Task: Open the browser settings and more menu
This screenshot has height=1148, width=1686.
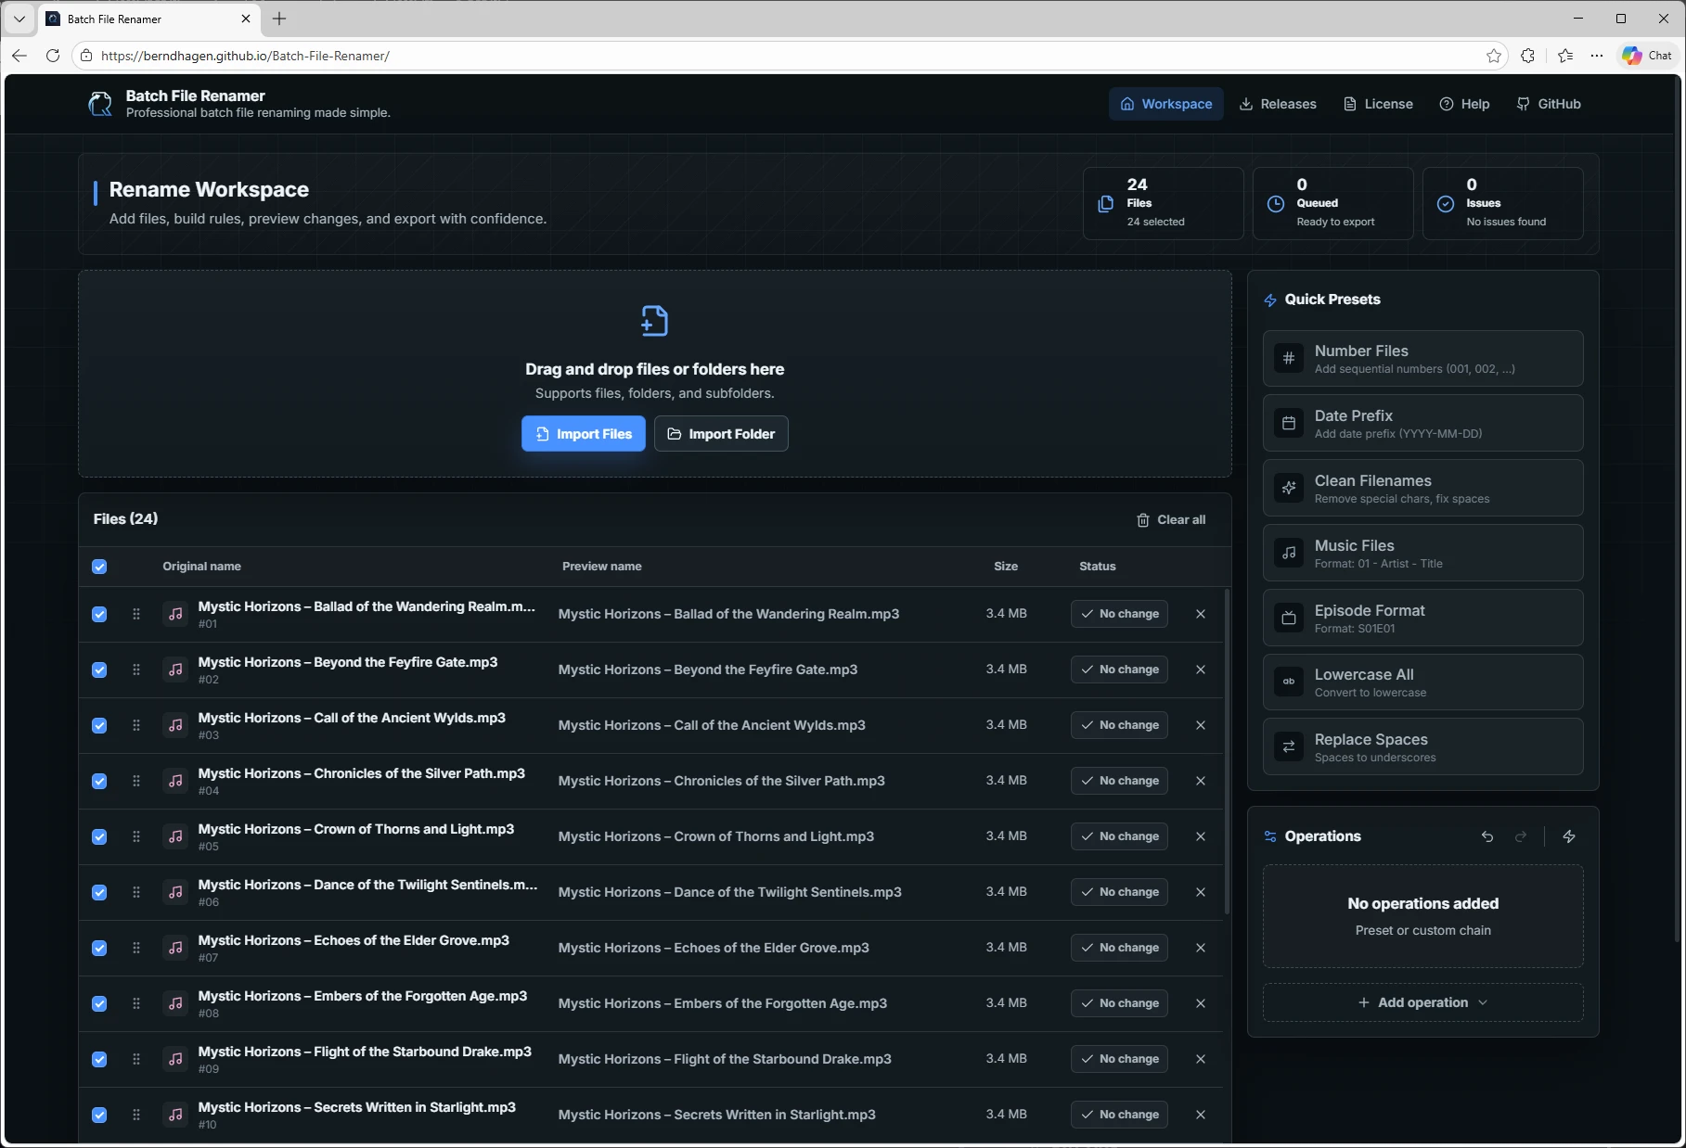Action: 1597,56
